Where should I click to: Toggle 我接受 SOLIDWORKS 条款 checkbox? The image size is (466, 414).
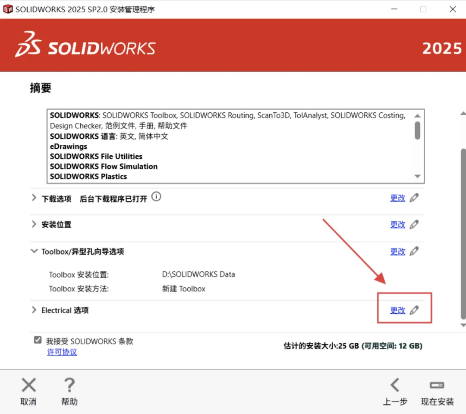(x=38, y=340)
